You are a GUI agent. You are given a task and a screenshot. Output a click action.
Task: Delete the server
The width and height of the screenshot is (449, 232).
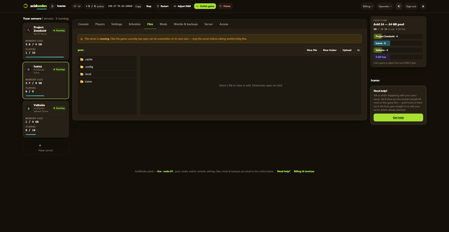225,6
